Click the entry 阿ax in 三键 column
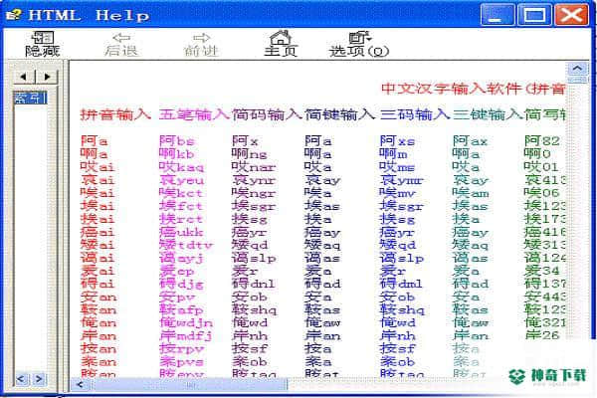 pyautogui.click(x=470, y=141)
